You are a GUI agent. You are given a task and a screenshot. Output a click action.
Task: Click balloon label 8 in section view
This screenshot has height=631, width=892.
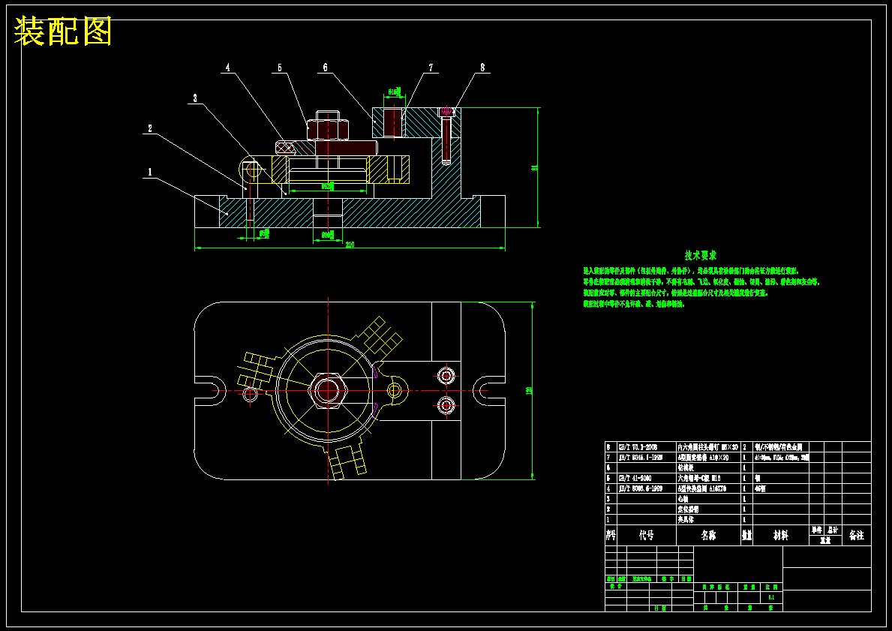click(482, 67)
